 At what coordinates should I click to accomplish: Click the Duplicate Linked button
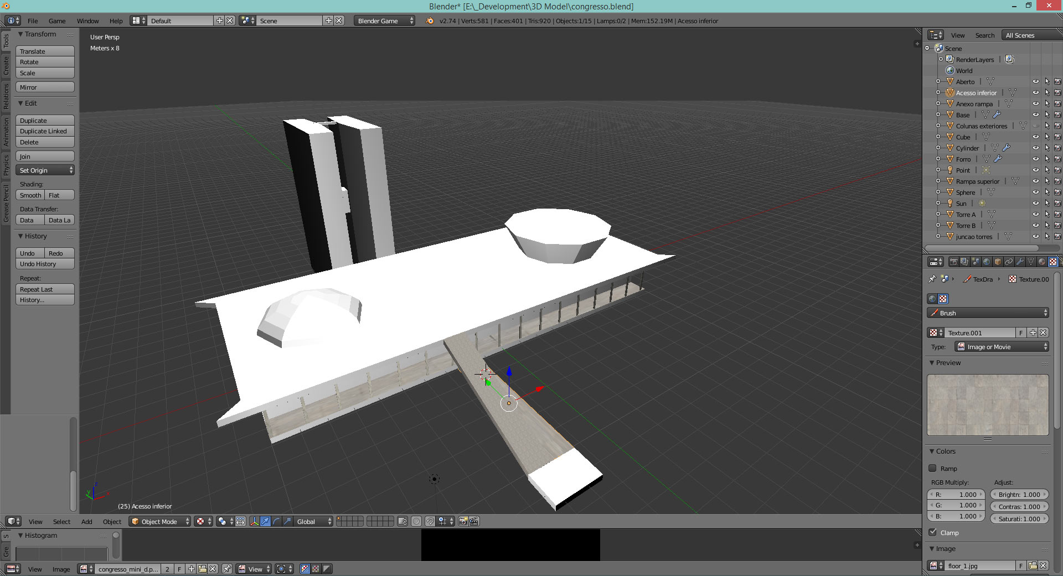tap(45, 131)
